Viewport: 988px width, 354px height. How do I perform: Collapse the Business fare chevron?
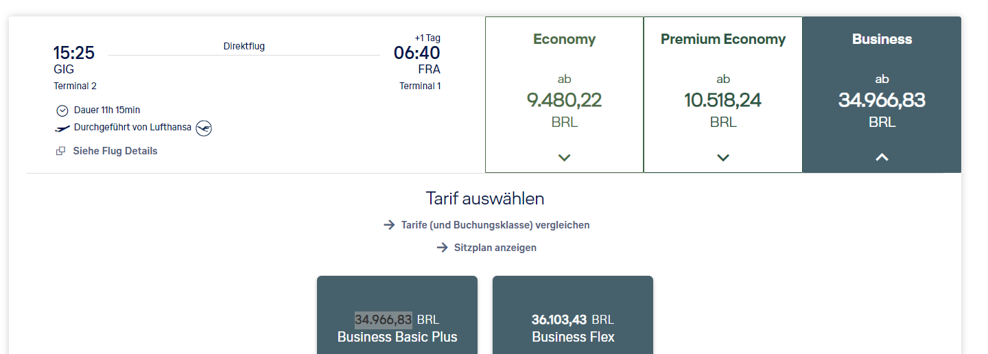pyautogui.click(x=882, y=158)
